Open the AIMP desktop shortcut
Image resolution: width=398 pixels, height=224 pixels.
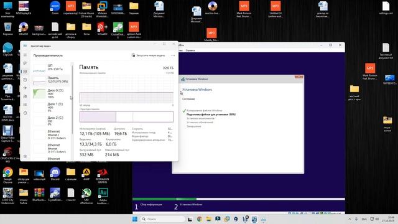[x=86, y=174]
